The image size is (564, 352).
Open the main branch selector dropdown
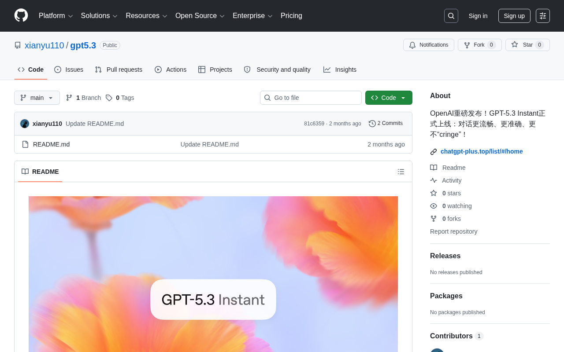pyautogui.click(x=37, y=98)
